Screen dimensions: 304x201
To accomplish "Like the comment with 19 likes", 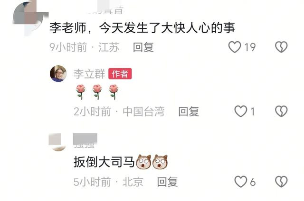I will 235,47.
